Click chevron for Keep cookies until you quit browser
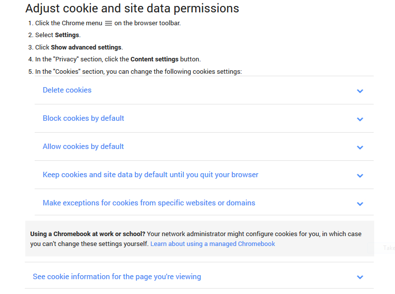The width and height of the screenshot is (395, 294). tap(360, 176)
